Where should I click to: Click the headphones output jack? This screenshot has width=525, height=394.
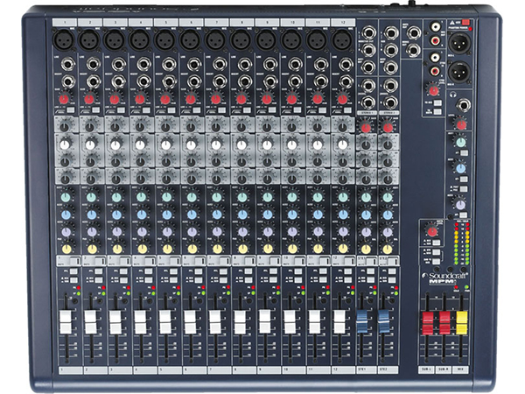tap(465, 105)
